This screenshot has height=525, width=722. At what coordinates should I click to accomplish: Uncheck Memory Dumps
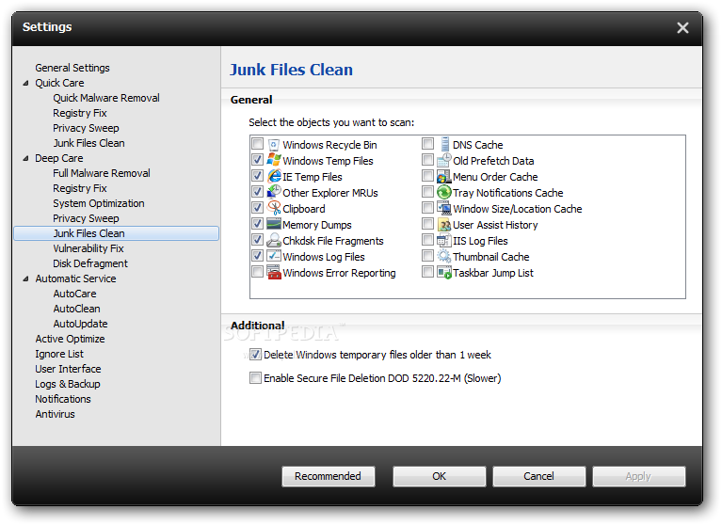(257, 224)
